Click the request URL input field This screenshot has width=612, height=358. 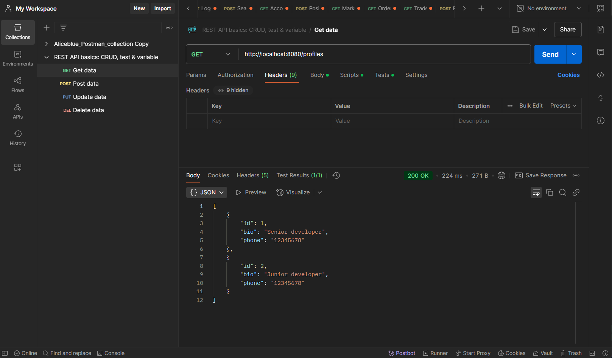pos(384,54)
